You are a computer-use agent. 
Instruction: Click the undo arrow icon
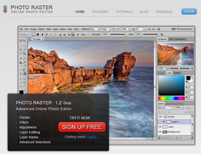[x=149, y=29]
